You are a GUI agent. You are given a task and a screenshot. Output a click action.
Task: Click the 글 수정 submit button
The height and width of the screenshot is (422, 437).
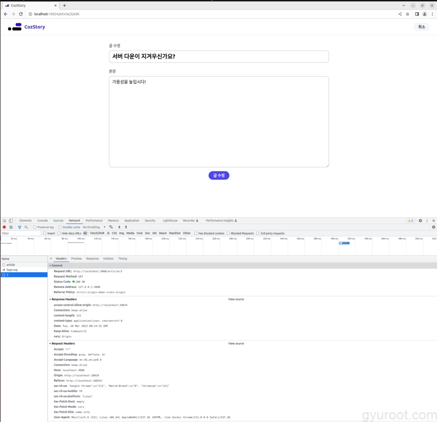click(219, 175)
